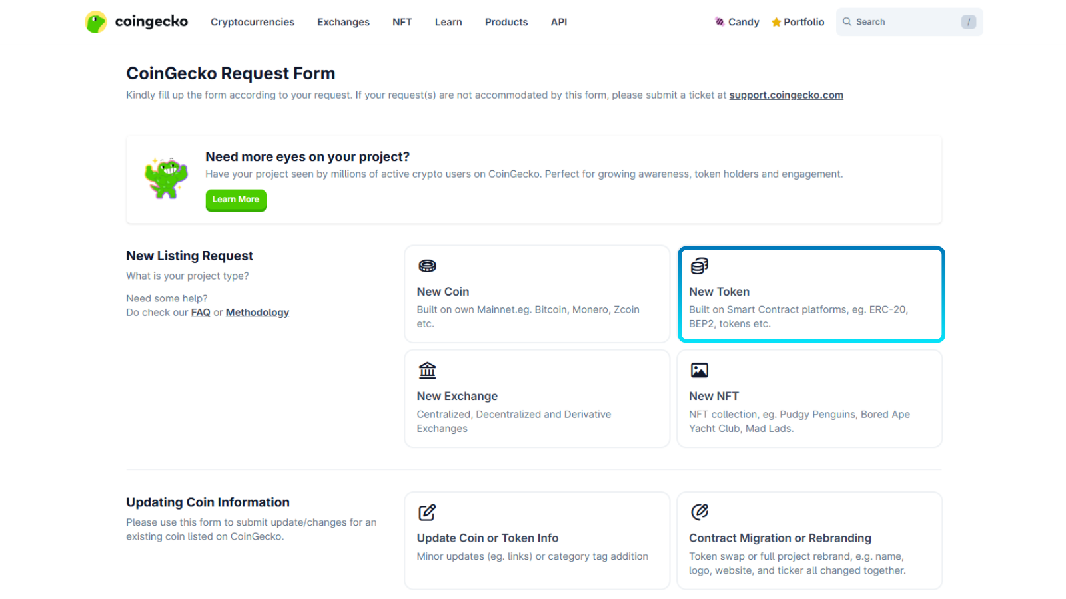Select the New NFT card title
Screen dimensions: 1066x599
(x=714, y=396)
